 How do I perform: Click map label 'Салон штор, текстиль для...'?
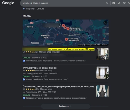click(x=74, y=40)
